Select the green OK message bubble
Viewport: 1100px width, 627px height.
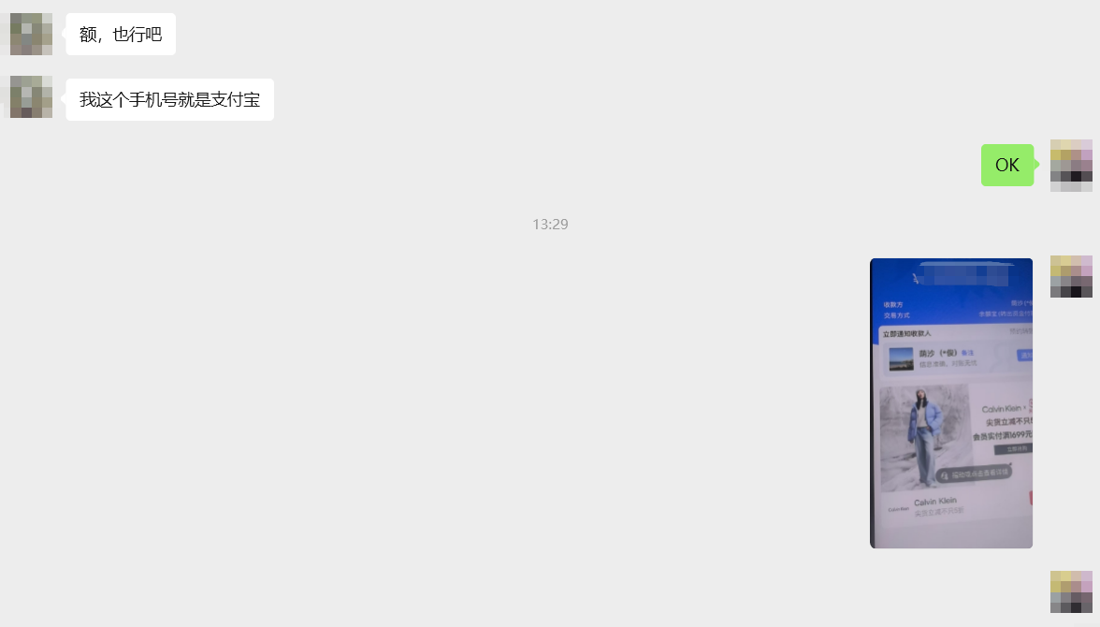tap(1007, 165)
